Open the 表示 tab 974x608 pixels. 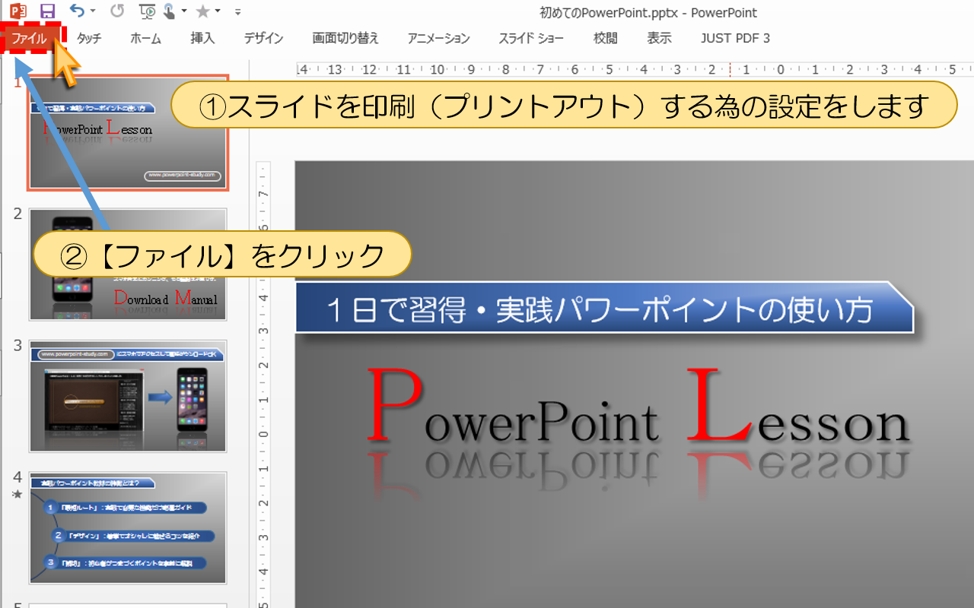point(659,38)
